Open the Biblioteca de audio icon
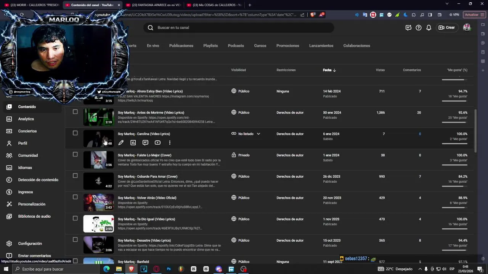This screenshot has width=488, height=274. point(9,216)
